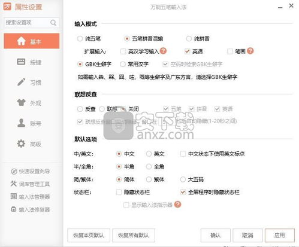Viewport: 299px width, 247px height.
Task: Minimize the settings window
Action: point(280,7)
